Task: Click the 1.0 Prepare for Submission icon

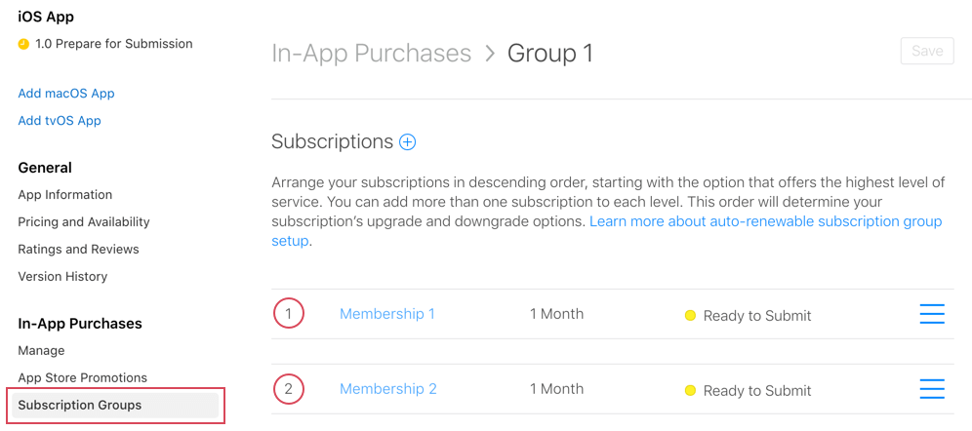Action: click(24, 44)
